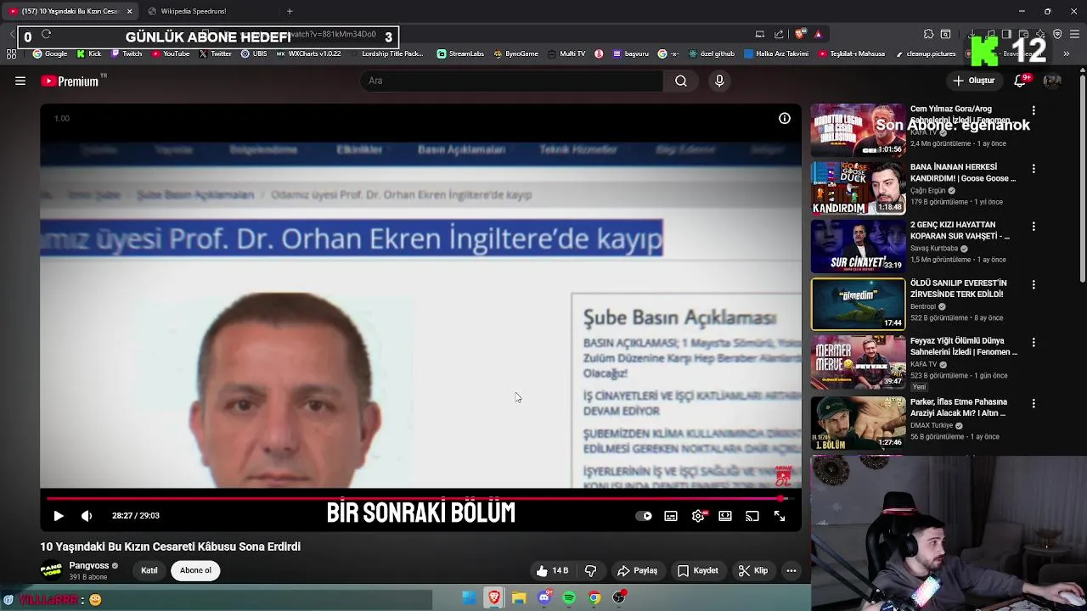Seek on the red video progress bar
The image size is (1087, 611).
coord(420,499)
